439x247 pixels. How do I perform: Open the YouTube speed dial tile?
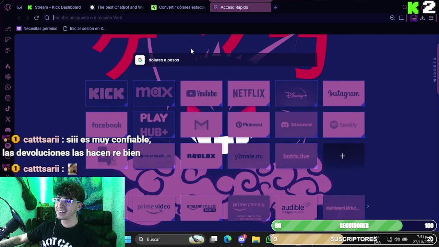tap(201, 93)
